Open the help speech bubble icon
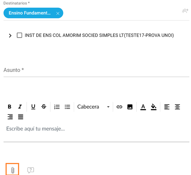 point(30,170)
